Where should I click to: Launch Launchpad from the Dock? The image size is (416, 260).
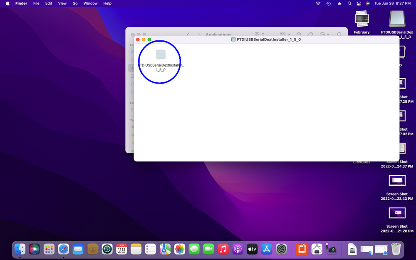pos(49,249)
